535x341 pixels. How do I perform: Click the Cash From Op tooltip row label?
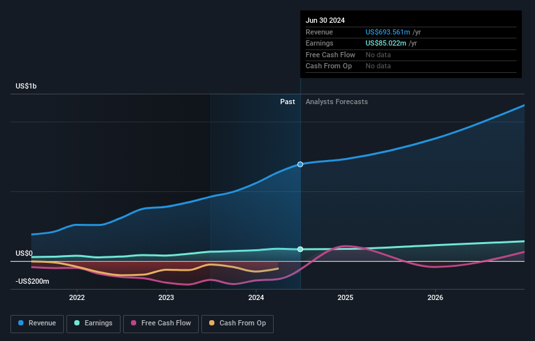click(x=328, y=66)
